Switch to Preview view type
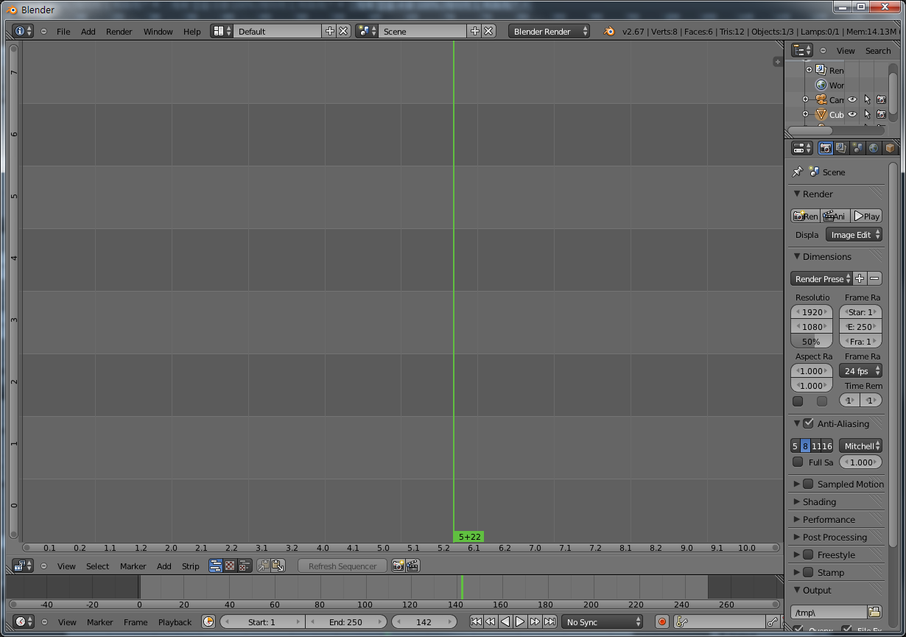Screen dimensions: 906x637 (230, 566)
